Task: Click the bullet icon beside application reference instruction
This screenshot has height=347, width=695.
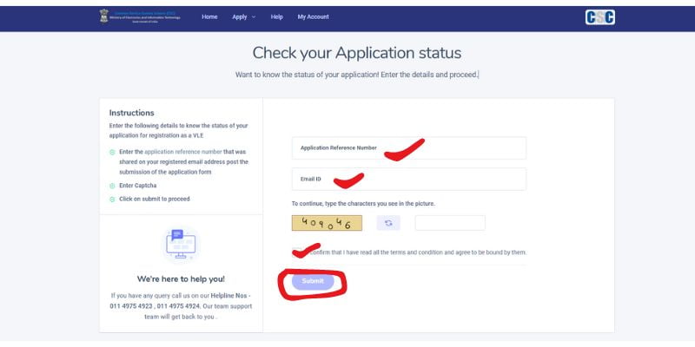Action: click(x=112, y=153)
